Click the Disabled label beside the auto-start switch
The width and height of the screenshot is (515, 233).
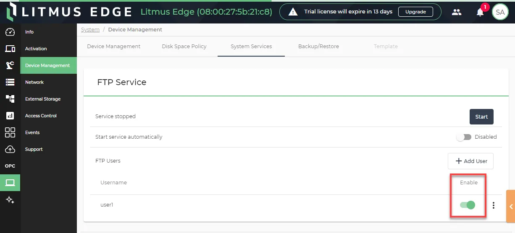(486, 137)
